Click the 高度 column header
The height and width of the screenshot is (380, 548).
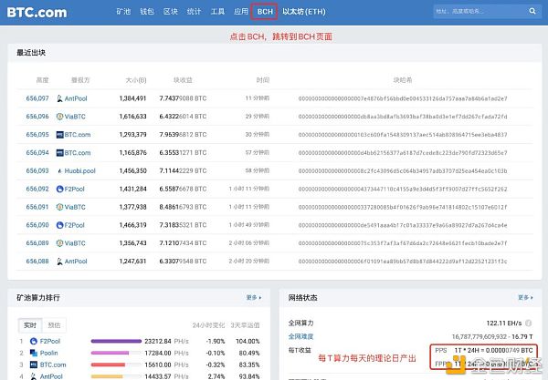pos(42,80)
